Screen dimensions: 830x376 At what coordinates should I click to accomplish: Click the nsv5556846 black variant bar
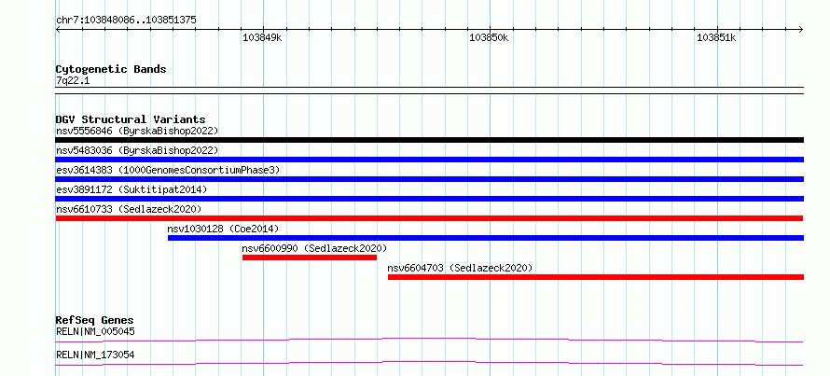429,140
